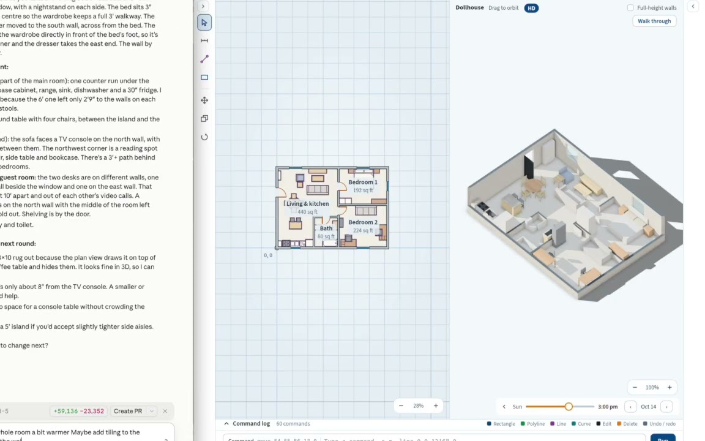Viewport: 705px width, 441px height.
Task: Click the duplicate copy tool
Action: coord(204,119)
